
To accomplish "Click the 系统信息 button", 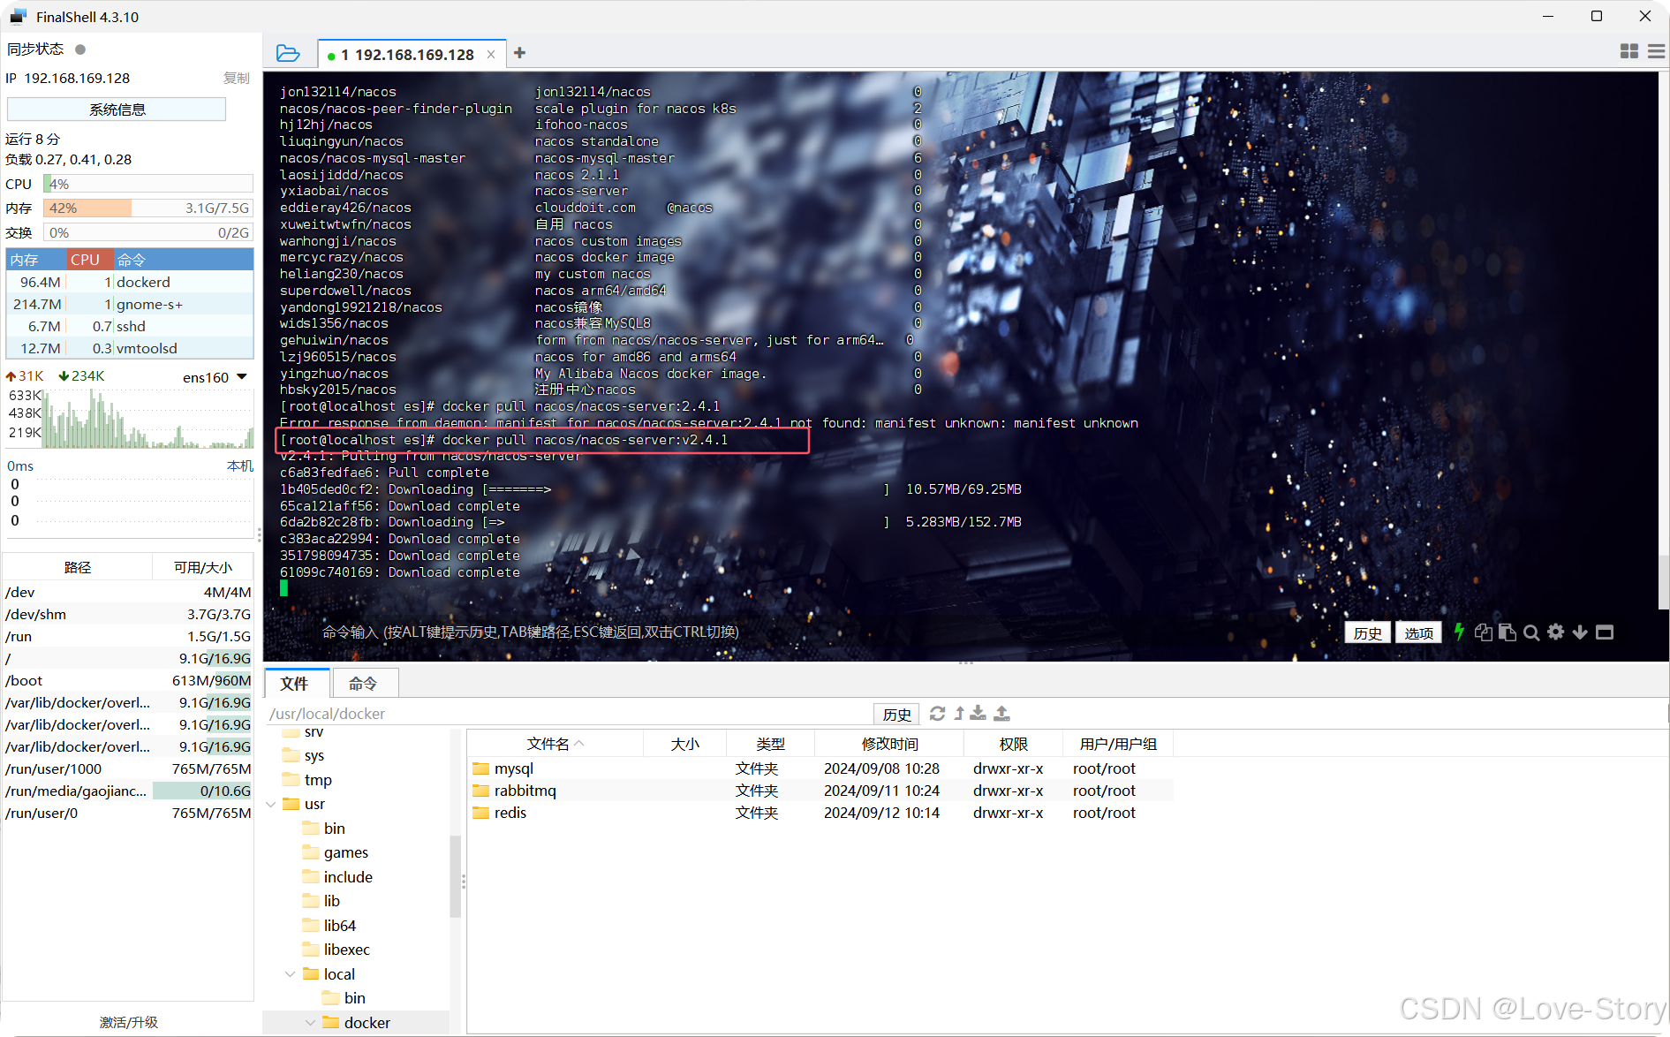I will click(116, 109).
